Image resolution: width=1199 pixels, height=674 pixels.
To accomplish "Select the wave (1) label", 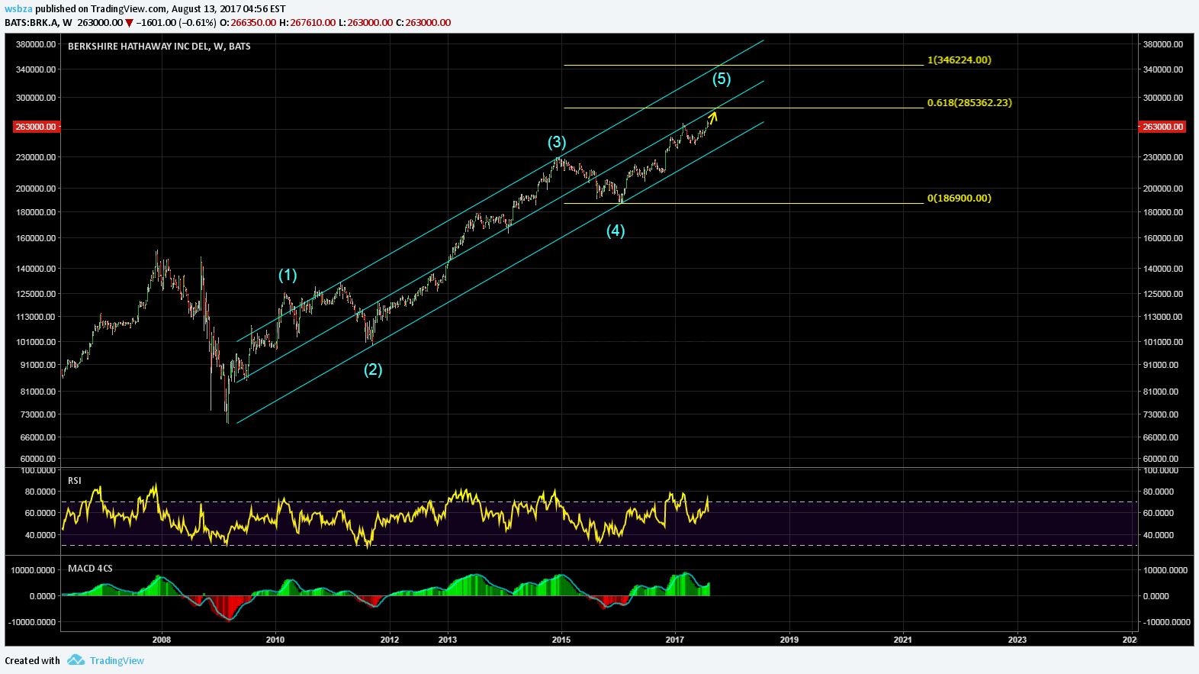I will click(x=288, y=275).
